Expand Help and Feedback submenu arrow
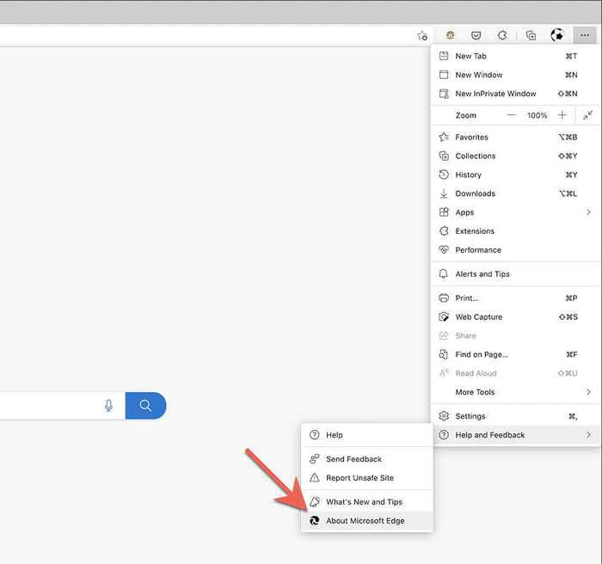Image resolution: width=602 pixels, height=564 pixels. [588, 435]
